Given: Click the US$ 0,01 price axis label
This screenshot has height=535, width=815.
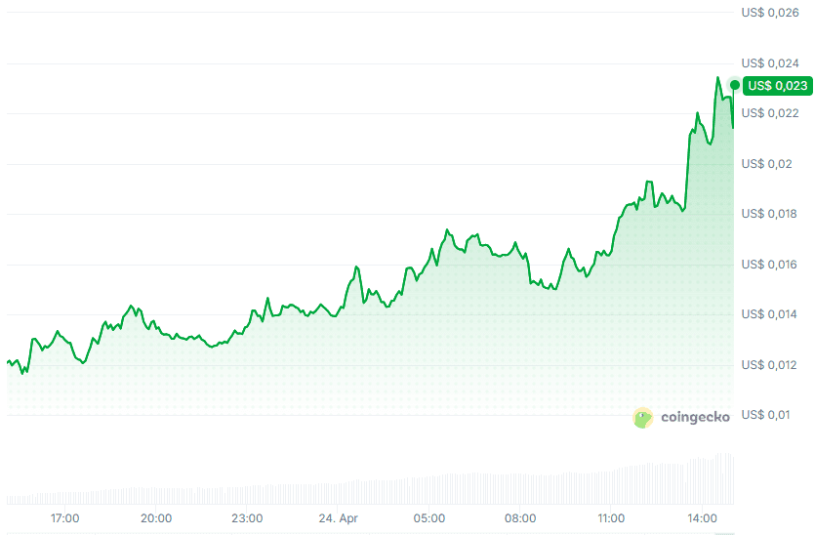Looking at the screenshot, I should tap(766, 415).
